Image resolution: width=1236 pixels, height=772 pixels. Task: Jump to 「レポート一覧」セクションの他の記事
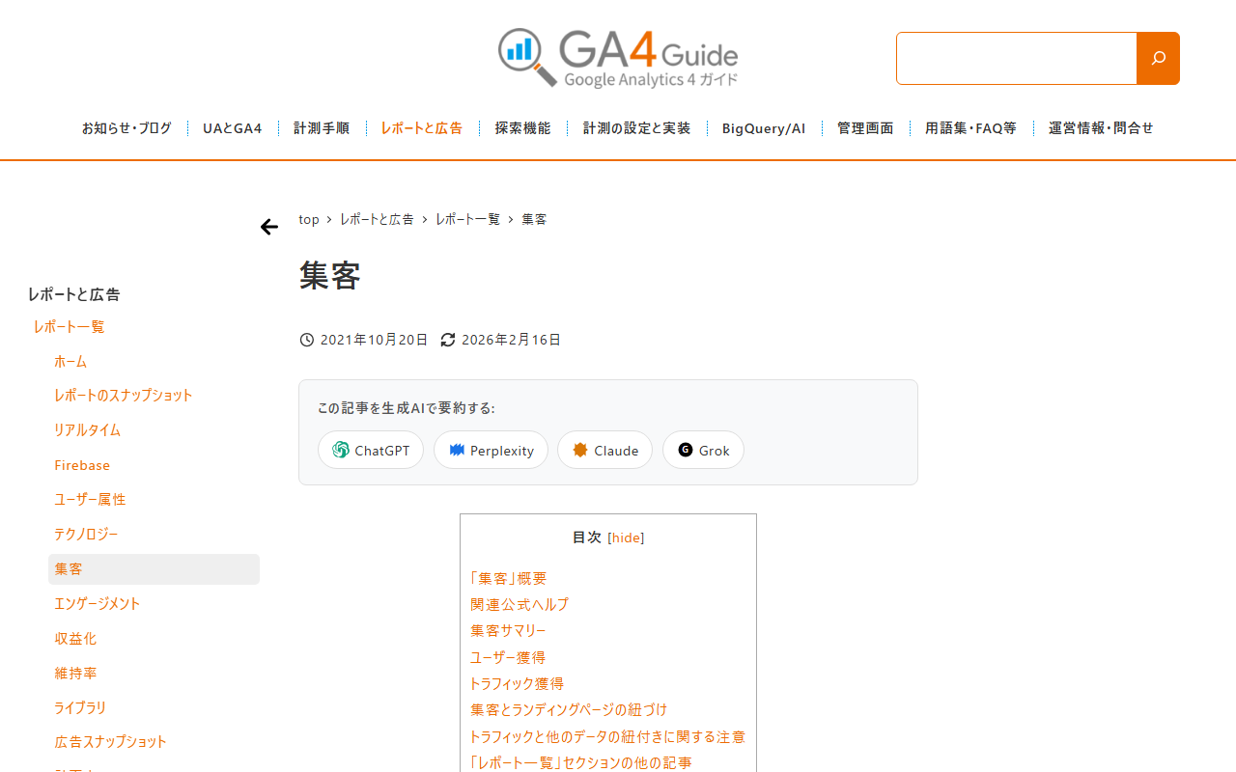point(581,763)
